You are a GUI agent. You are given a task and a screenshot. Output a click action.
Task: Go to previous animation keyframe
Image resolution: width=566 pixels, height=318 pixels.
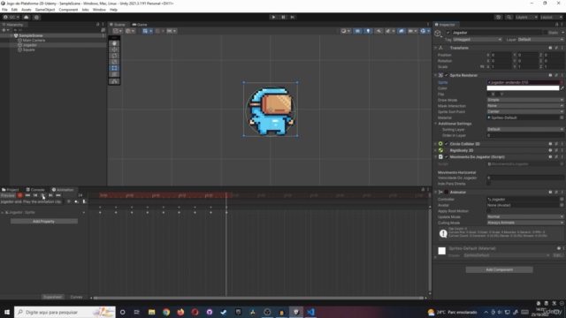[x=35, y=195]
